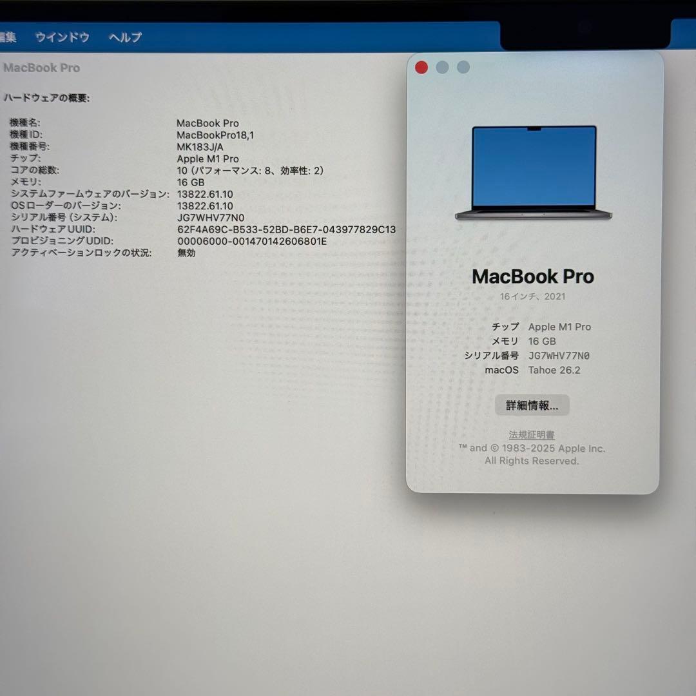The width and height of the screenshot is (696, 696).
Task: Select hardware UUID value
Action: coord(286,229)
